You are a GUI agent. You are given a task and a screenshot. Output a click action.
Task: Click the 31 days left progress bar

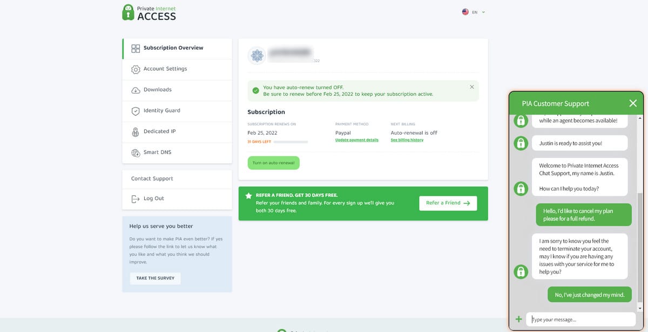coord(291,142)
